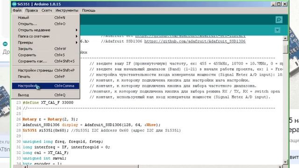Click line "#define XT_CAL_F 33000"

tap(48, 103)
